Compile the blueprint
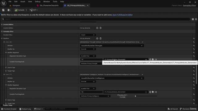 (19, 10)
